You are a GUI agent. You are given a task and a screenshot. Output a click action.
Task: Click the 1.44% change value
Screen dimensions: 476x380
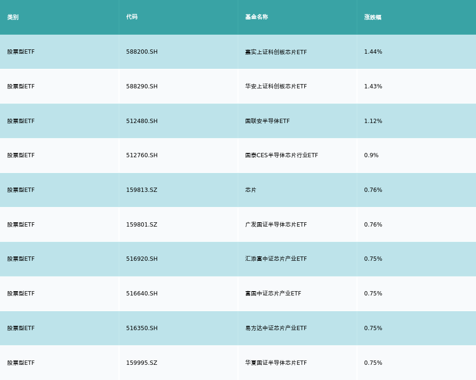[373, 52]
